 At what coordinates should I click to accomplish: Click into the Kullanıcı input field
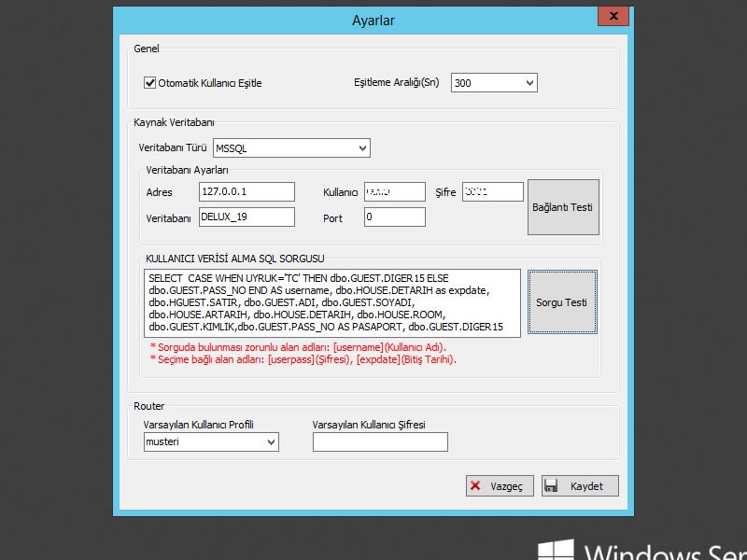394,191
